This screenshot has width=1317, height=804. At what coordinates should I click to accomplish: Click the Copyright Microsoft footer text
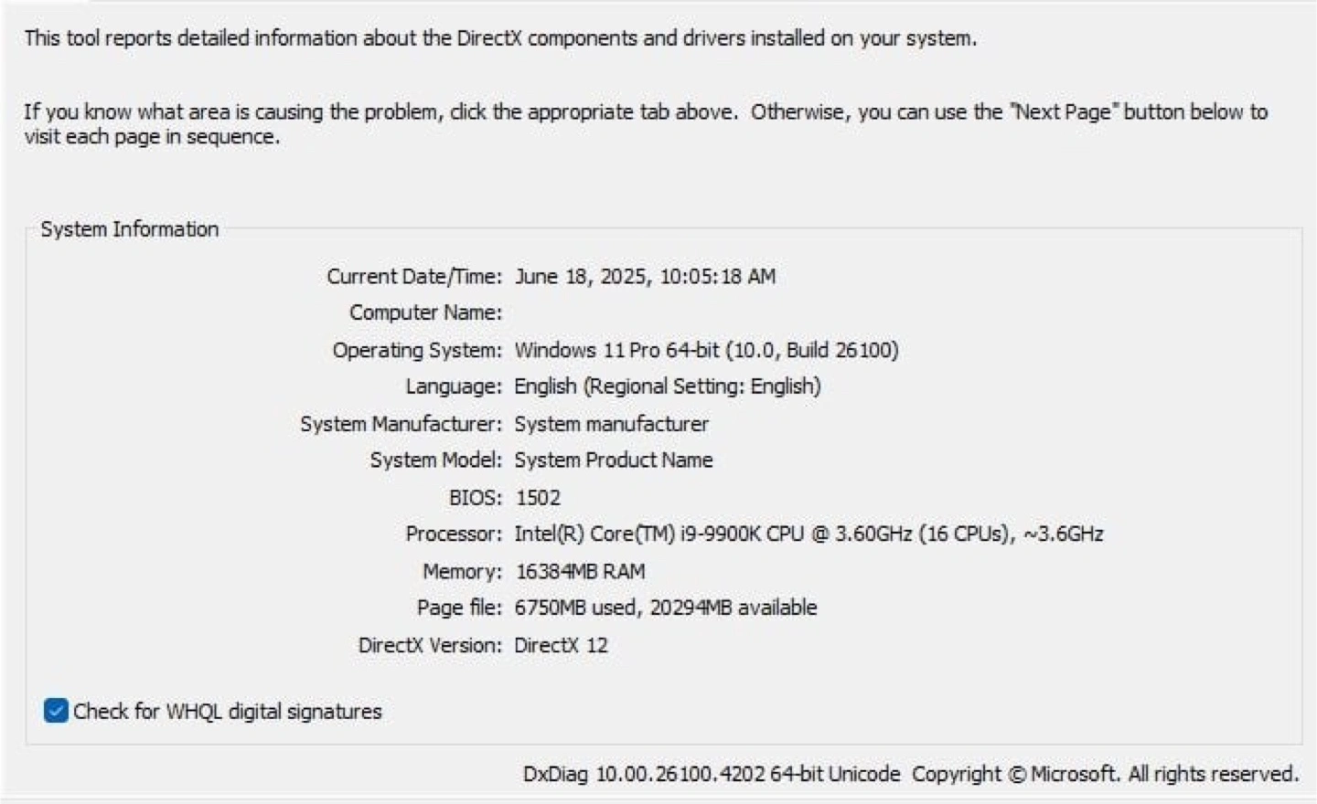pyautogui.click(x=1105, y=774)
